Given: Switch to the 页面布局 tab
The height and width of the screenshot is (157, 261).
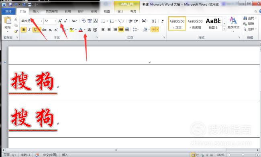Looking at the screenshot, I should tap(52, 11).
